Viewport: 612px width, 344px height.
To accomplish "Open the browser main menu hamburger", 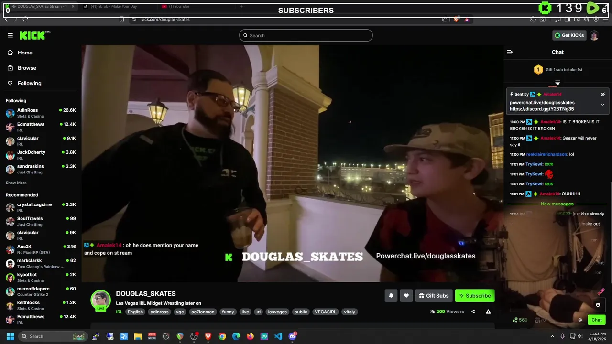I will (605, 19).
